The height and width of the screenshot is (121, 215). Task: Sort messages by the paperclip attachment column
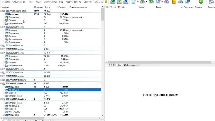[115, 7]
